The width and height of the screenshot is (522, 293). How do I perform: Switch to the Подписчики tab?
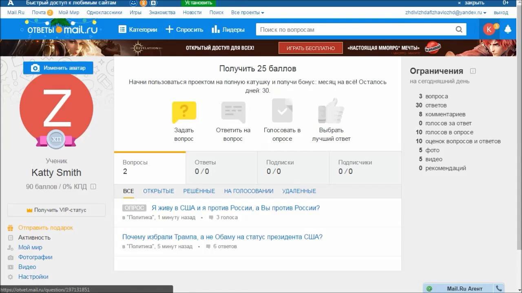coord(365,167)
